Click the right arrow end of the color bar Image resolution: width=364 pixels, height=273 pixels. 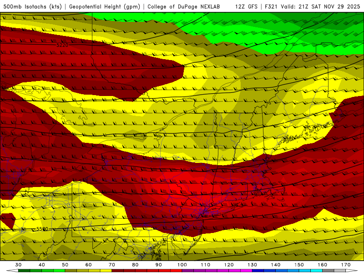pyautogui.click(x=352, y=271)
